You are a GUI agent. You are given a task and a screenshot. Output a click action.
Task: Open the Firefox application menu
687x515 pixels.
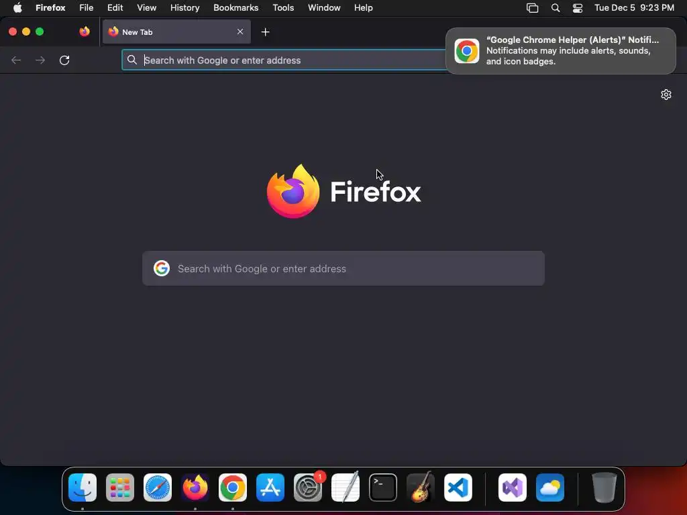[x=50, y=7]
